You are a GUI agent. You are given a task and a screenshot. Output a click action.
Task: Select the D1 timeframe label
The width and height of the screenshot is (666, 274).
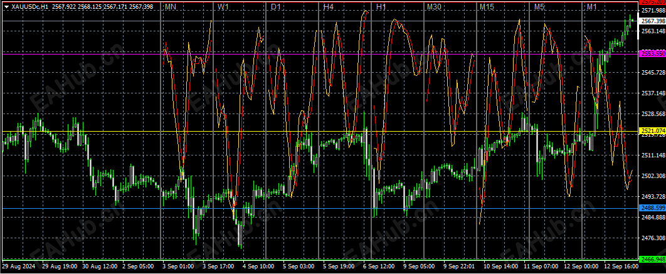[x=276, y=8]
